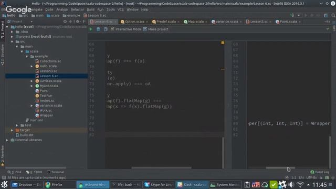
Task: Open the Refactor menu
Action: (x=77, y=9)
